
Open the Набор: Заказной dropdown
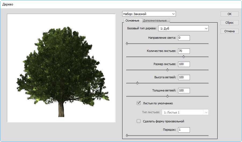coord(149,14)
